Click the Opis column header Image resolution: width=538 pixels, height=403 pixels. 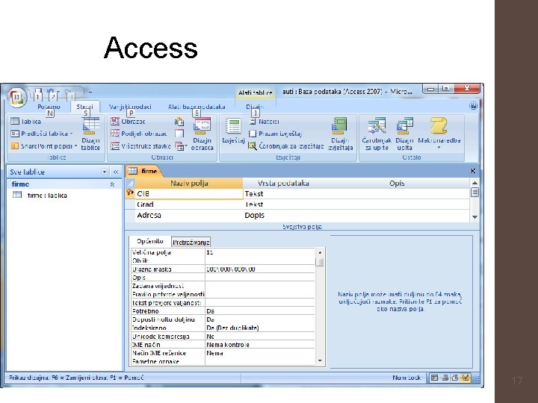pos(397,184)
